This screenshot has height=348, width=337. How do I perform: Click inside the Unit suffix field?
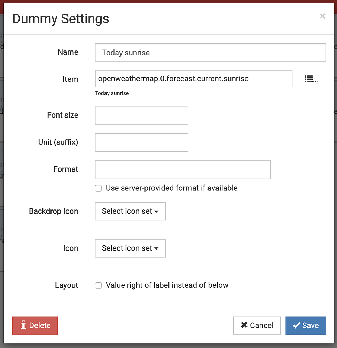click(x=141, y=142)
